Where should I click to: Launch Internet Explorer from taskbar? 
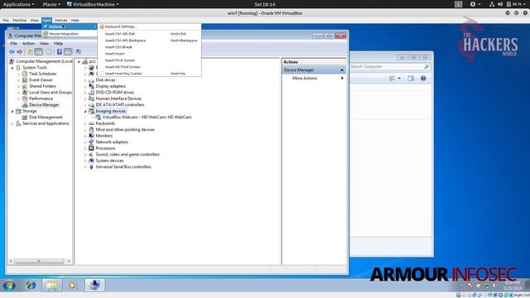pos(31,286)
